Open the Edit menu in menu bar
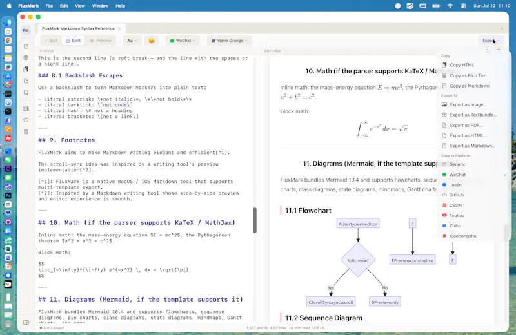 tap(64, 6)
